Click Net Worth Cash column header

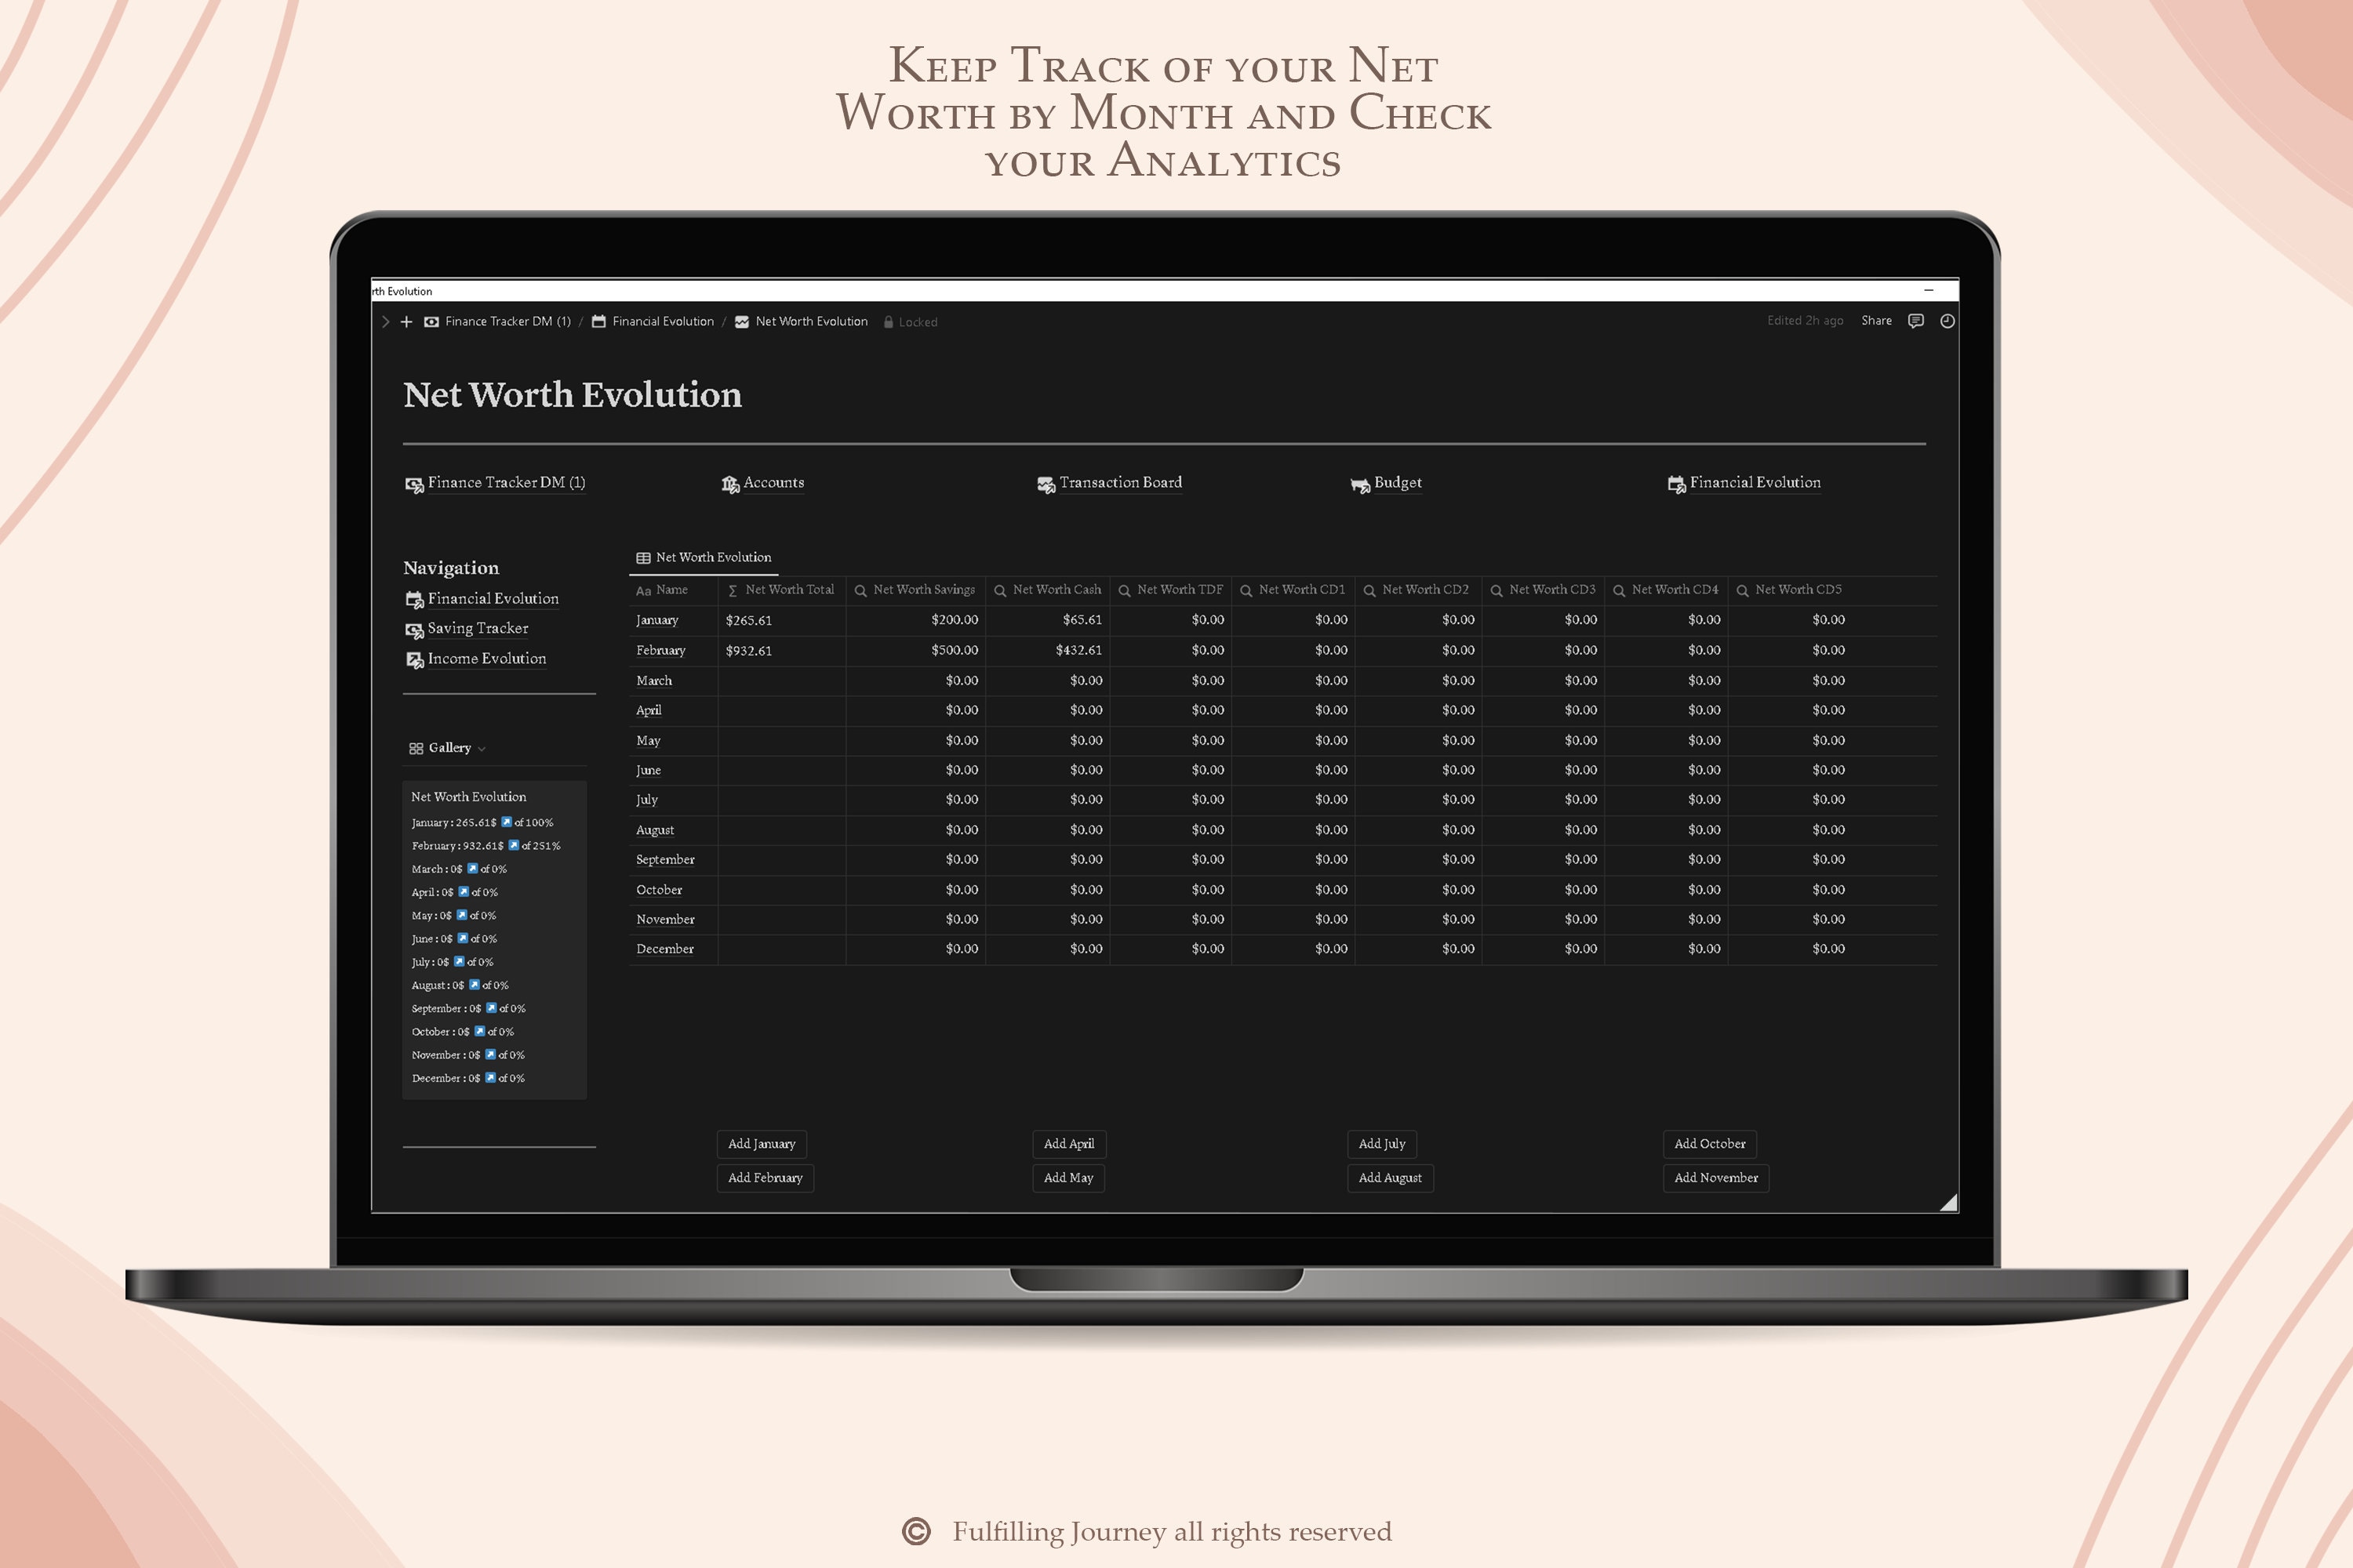[1047, 591]
